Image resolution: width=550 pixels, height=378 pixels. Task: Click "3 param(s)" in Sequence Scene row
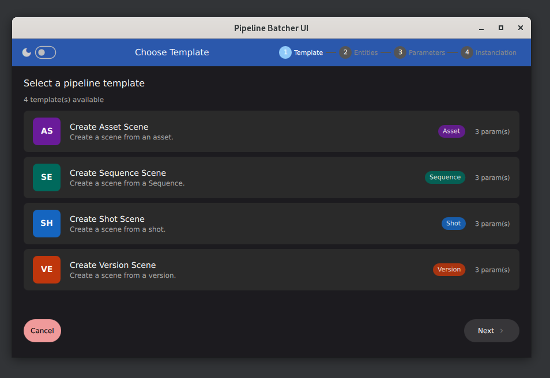click(492, 178)
